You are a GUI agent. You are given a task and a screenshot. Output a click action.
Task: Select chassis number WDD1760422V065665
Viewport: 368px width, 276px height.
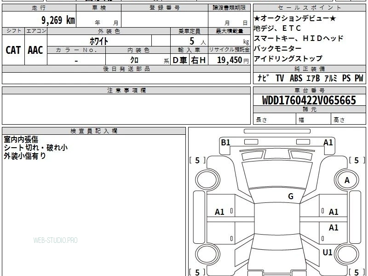click(x=309, y=100)
